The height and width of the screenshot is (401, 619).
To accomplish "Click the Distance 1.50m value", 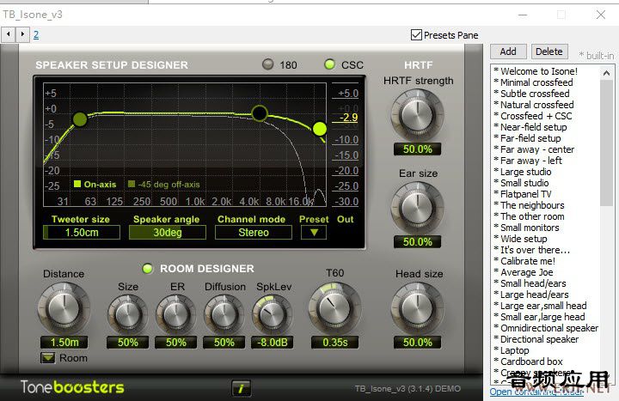I will [64, 343].
